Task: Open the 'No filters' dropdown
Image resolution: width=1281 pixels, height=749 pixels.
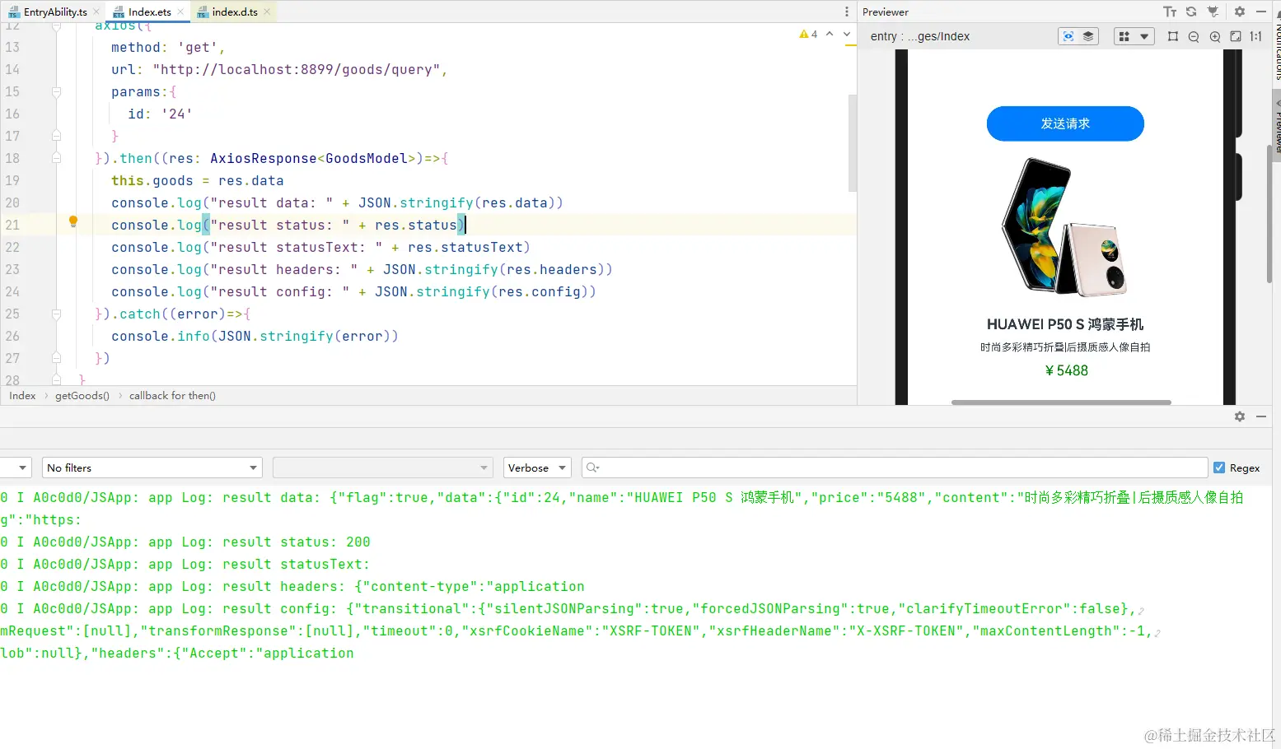Action: [152, 468]
